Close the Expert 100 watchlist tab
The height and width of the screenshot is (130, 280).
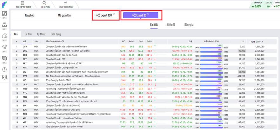coord(114,14)
